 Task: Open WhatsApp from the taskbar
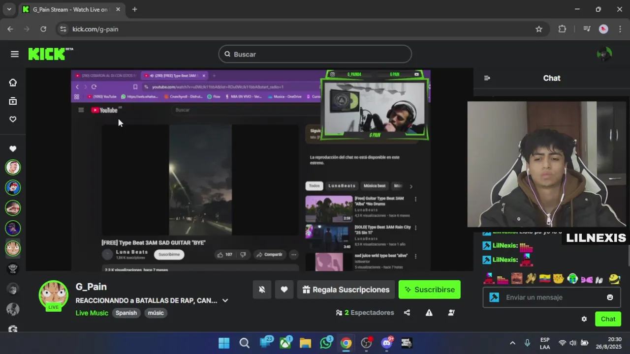pos(326,343)
